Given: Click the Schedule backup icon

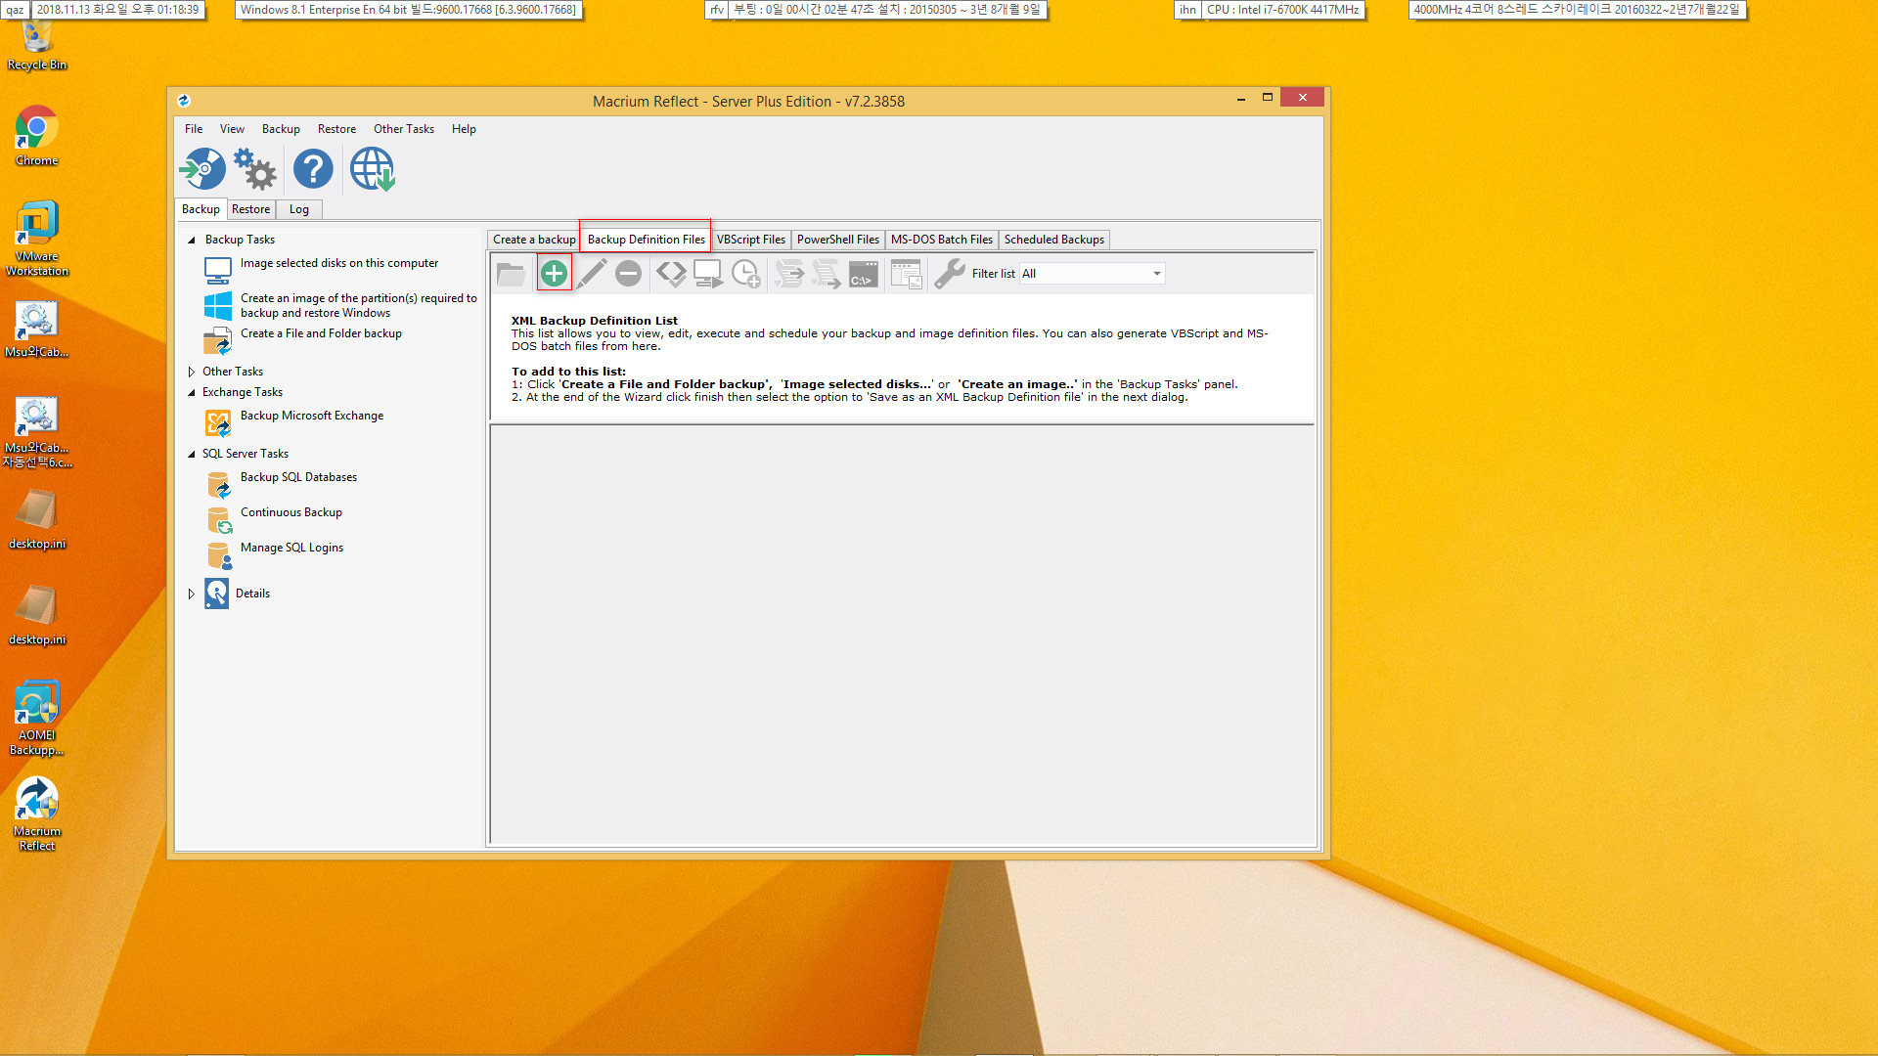Looking at the screenshot, I should pyautogui.click(x=747, y=272).
